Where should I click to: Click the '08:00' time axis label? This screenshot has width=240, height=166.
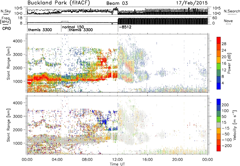(x=87, y=160)
